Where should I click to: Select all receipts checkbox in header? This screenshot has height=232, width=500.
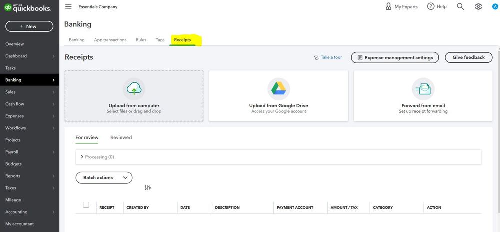pyautogui.click(x=86, y=204)
